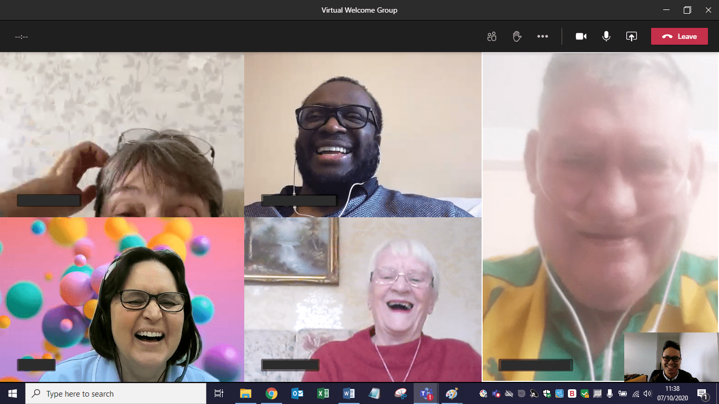Click the OneDrive cloud tray icon

509,393
